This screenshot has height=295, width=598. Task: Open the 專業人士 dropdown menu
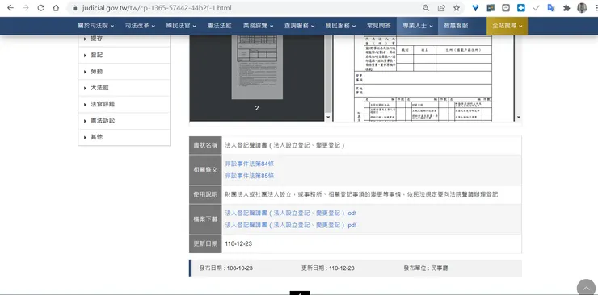click(418, 26)
